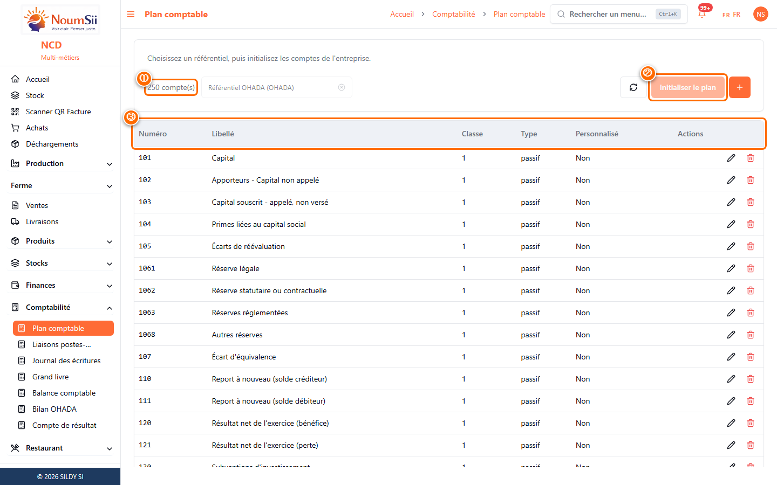The image size is (777, 485).
Task: Click Plan comptable breadcrumb link
Action: click(x=519, y=14)
